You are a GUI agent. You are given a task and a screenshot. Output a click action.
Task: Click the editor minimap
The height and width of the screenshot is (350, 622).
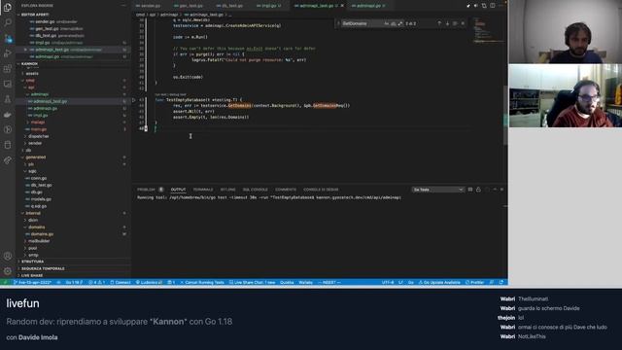click(489, 30)
